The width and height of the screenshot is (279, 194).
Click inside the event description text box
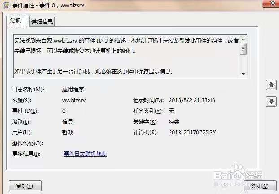tap(126, 56)
